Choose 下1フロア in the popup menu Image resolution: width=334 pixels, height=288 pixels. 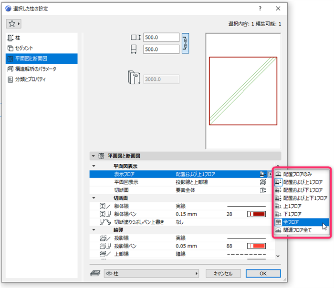click(302, 214)
